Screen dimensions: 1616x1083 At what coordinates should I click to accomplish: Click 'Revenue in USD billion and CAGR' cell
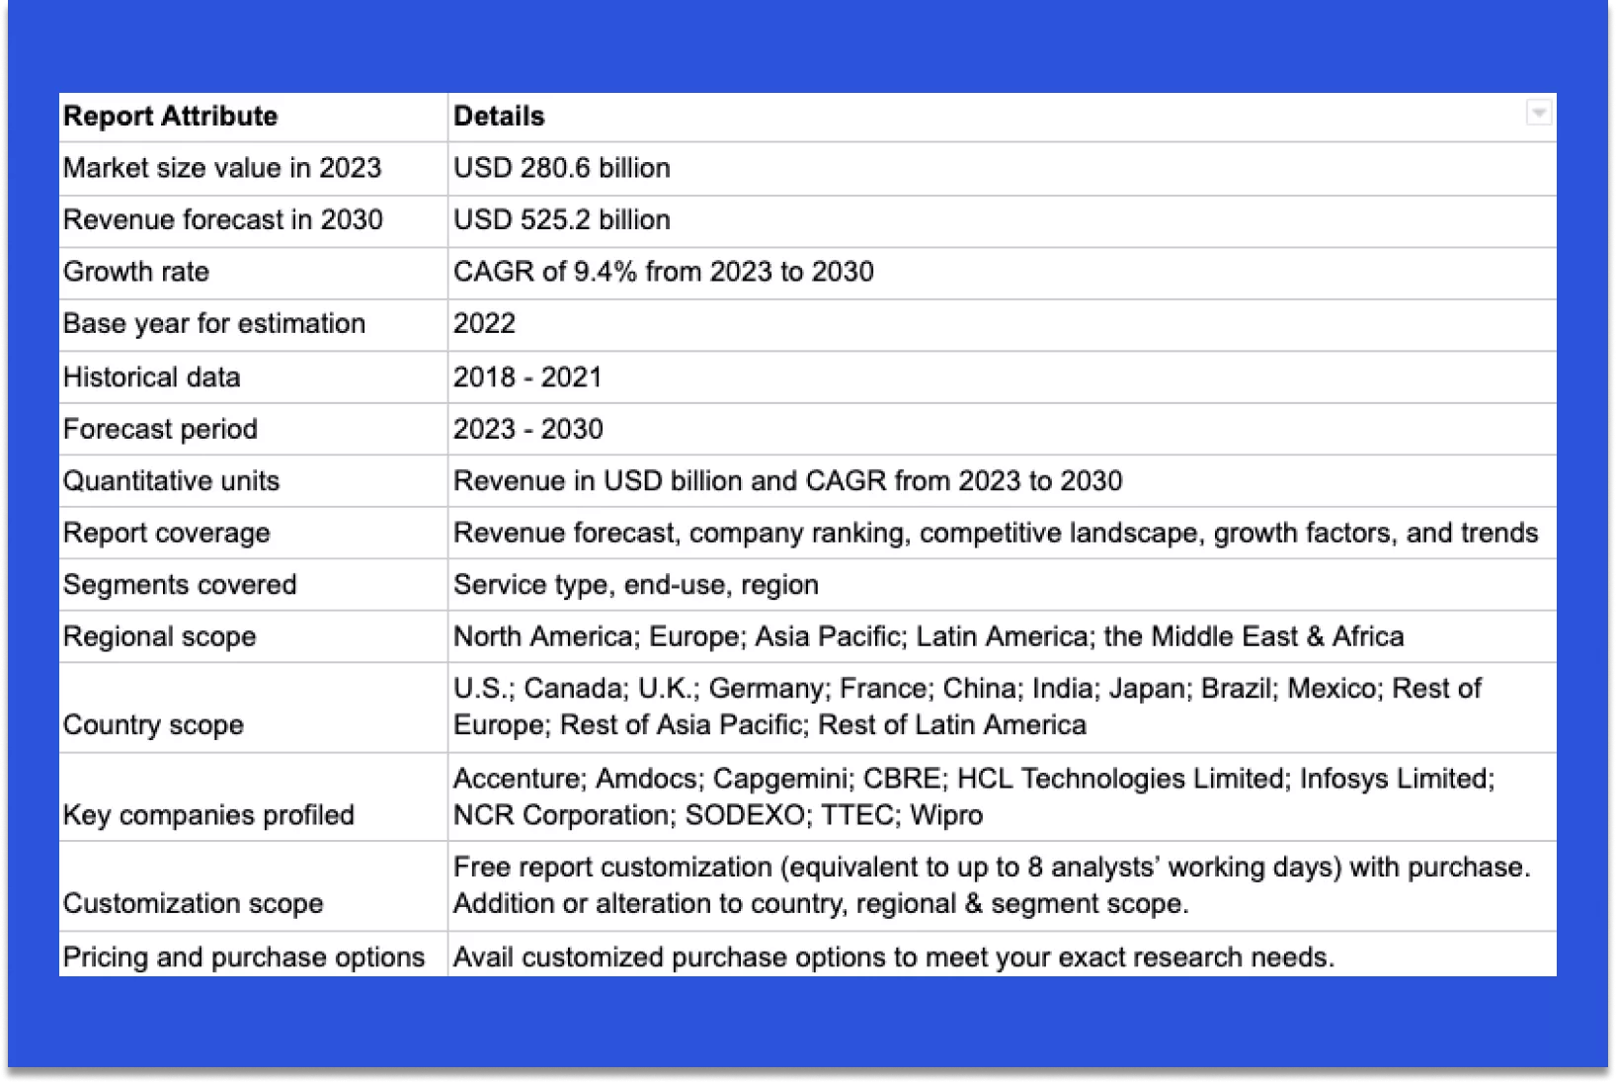click(1002, 481)
